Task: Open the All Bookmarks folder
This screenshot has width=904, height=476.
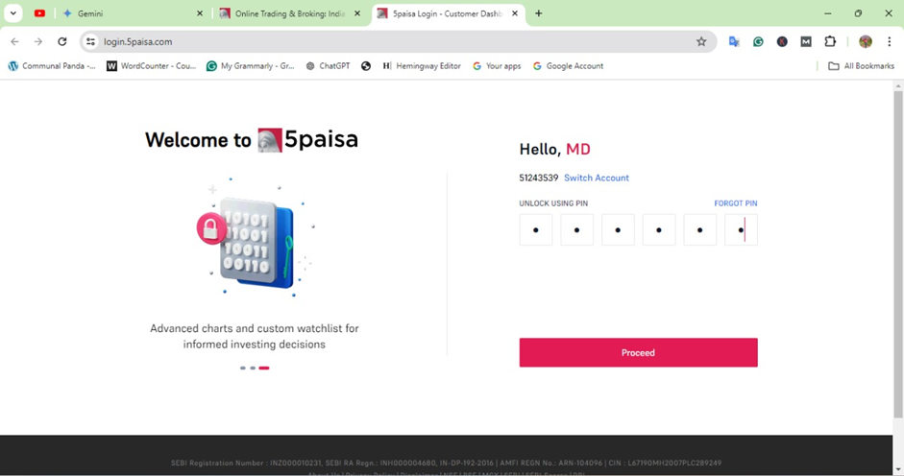Action: pyautogui.click(x=862, y=66)
